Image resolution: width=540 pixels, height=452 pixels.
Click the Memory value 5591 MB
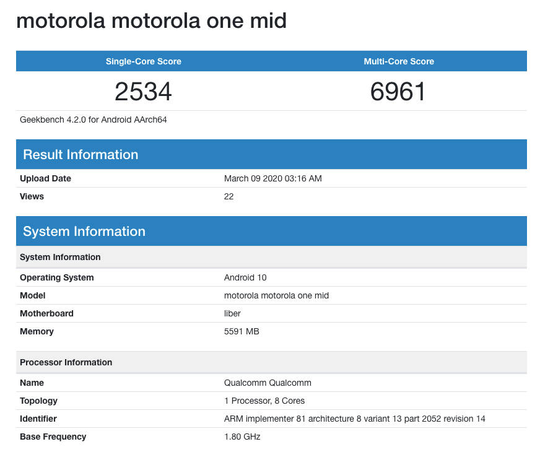pyautogui.click(x=242, y=331)
